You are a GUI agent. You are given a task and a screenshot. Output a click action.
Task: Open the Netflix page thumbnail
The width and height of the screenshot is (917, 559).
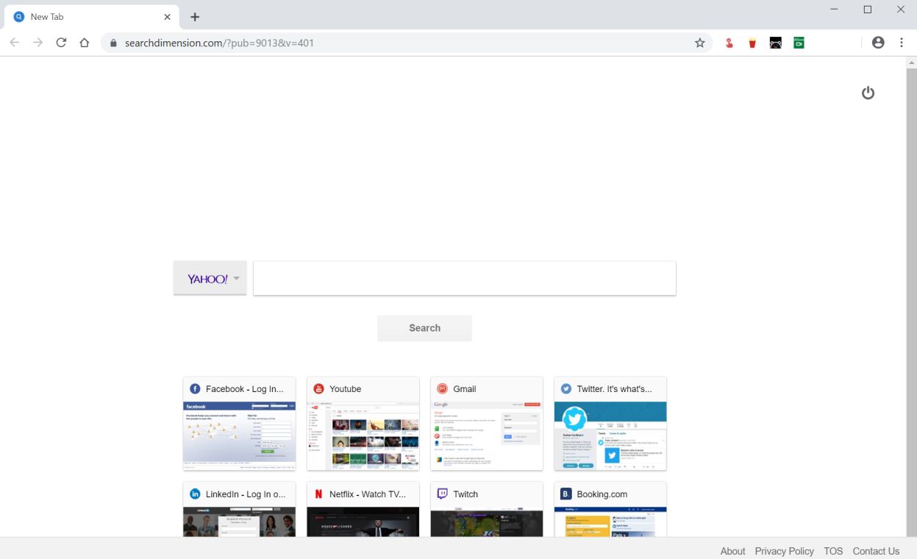point(363,521)
